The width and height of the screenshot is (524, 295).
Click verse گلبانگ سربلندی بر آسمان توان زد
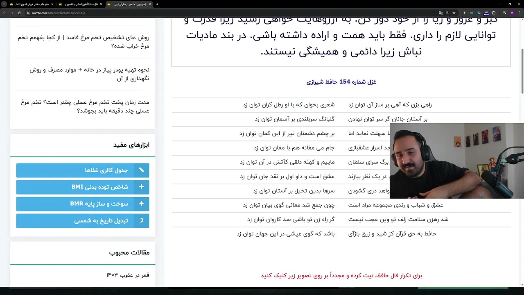click(x=295, y=119)
